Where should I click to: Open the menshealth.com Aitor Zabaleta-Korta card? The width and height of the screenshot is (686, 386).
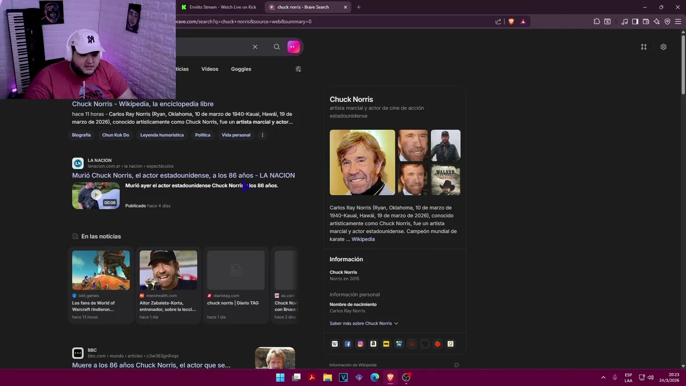coord(168,285)
